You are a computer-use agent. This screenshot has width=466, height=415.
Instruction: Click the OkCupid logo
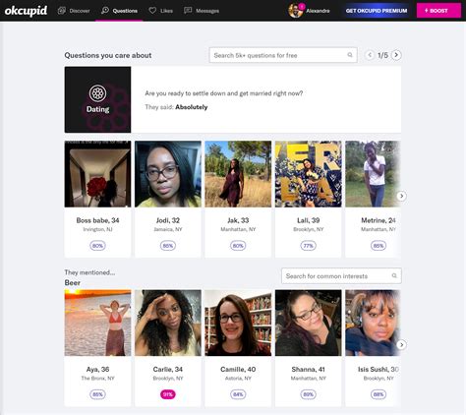pyautogui.click(x=26, y=11)
